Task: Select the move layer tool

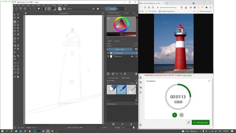Action: [18, 38]
